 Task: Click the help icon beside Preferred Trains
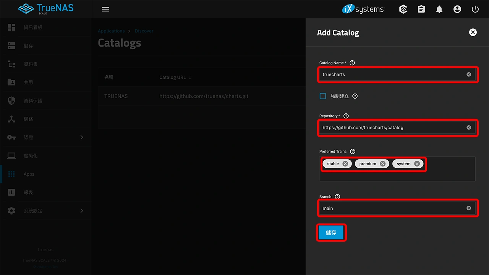(x=353, y=152)
